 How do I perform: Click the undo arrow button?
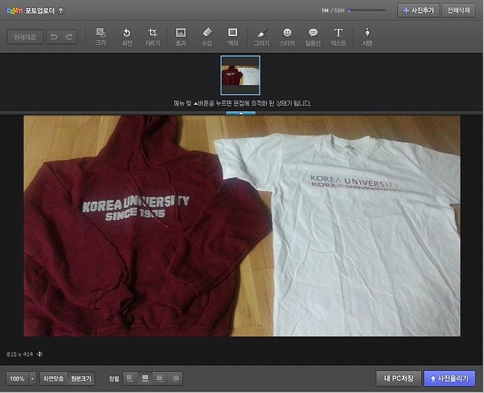(x=54, y=37)
